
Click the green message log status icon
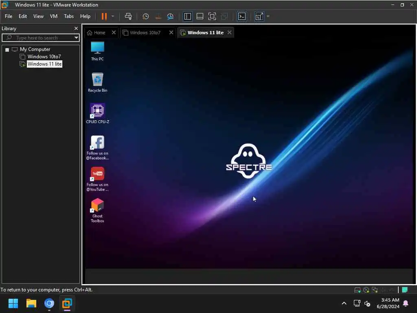coord(405,290)
